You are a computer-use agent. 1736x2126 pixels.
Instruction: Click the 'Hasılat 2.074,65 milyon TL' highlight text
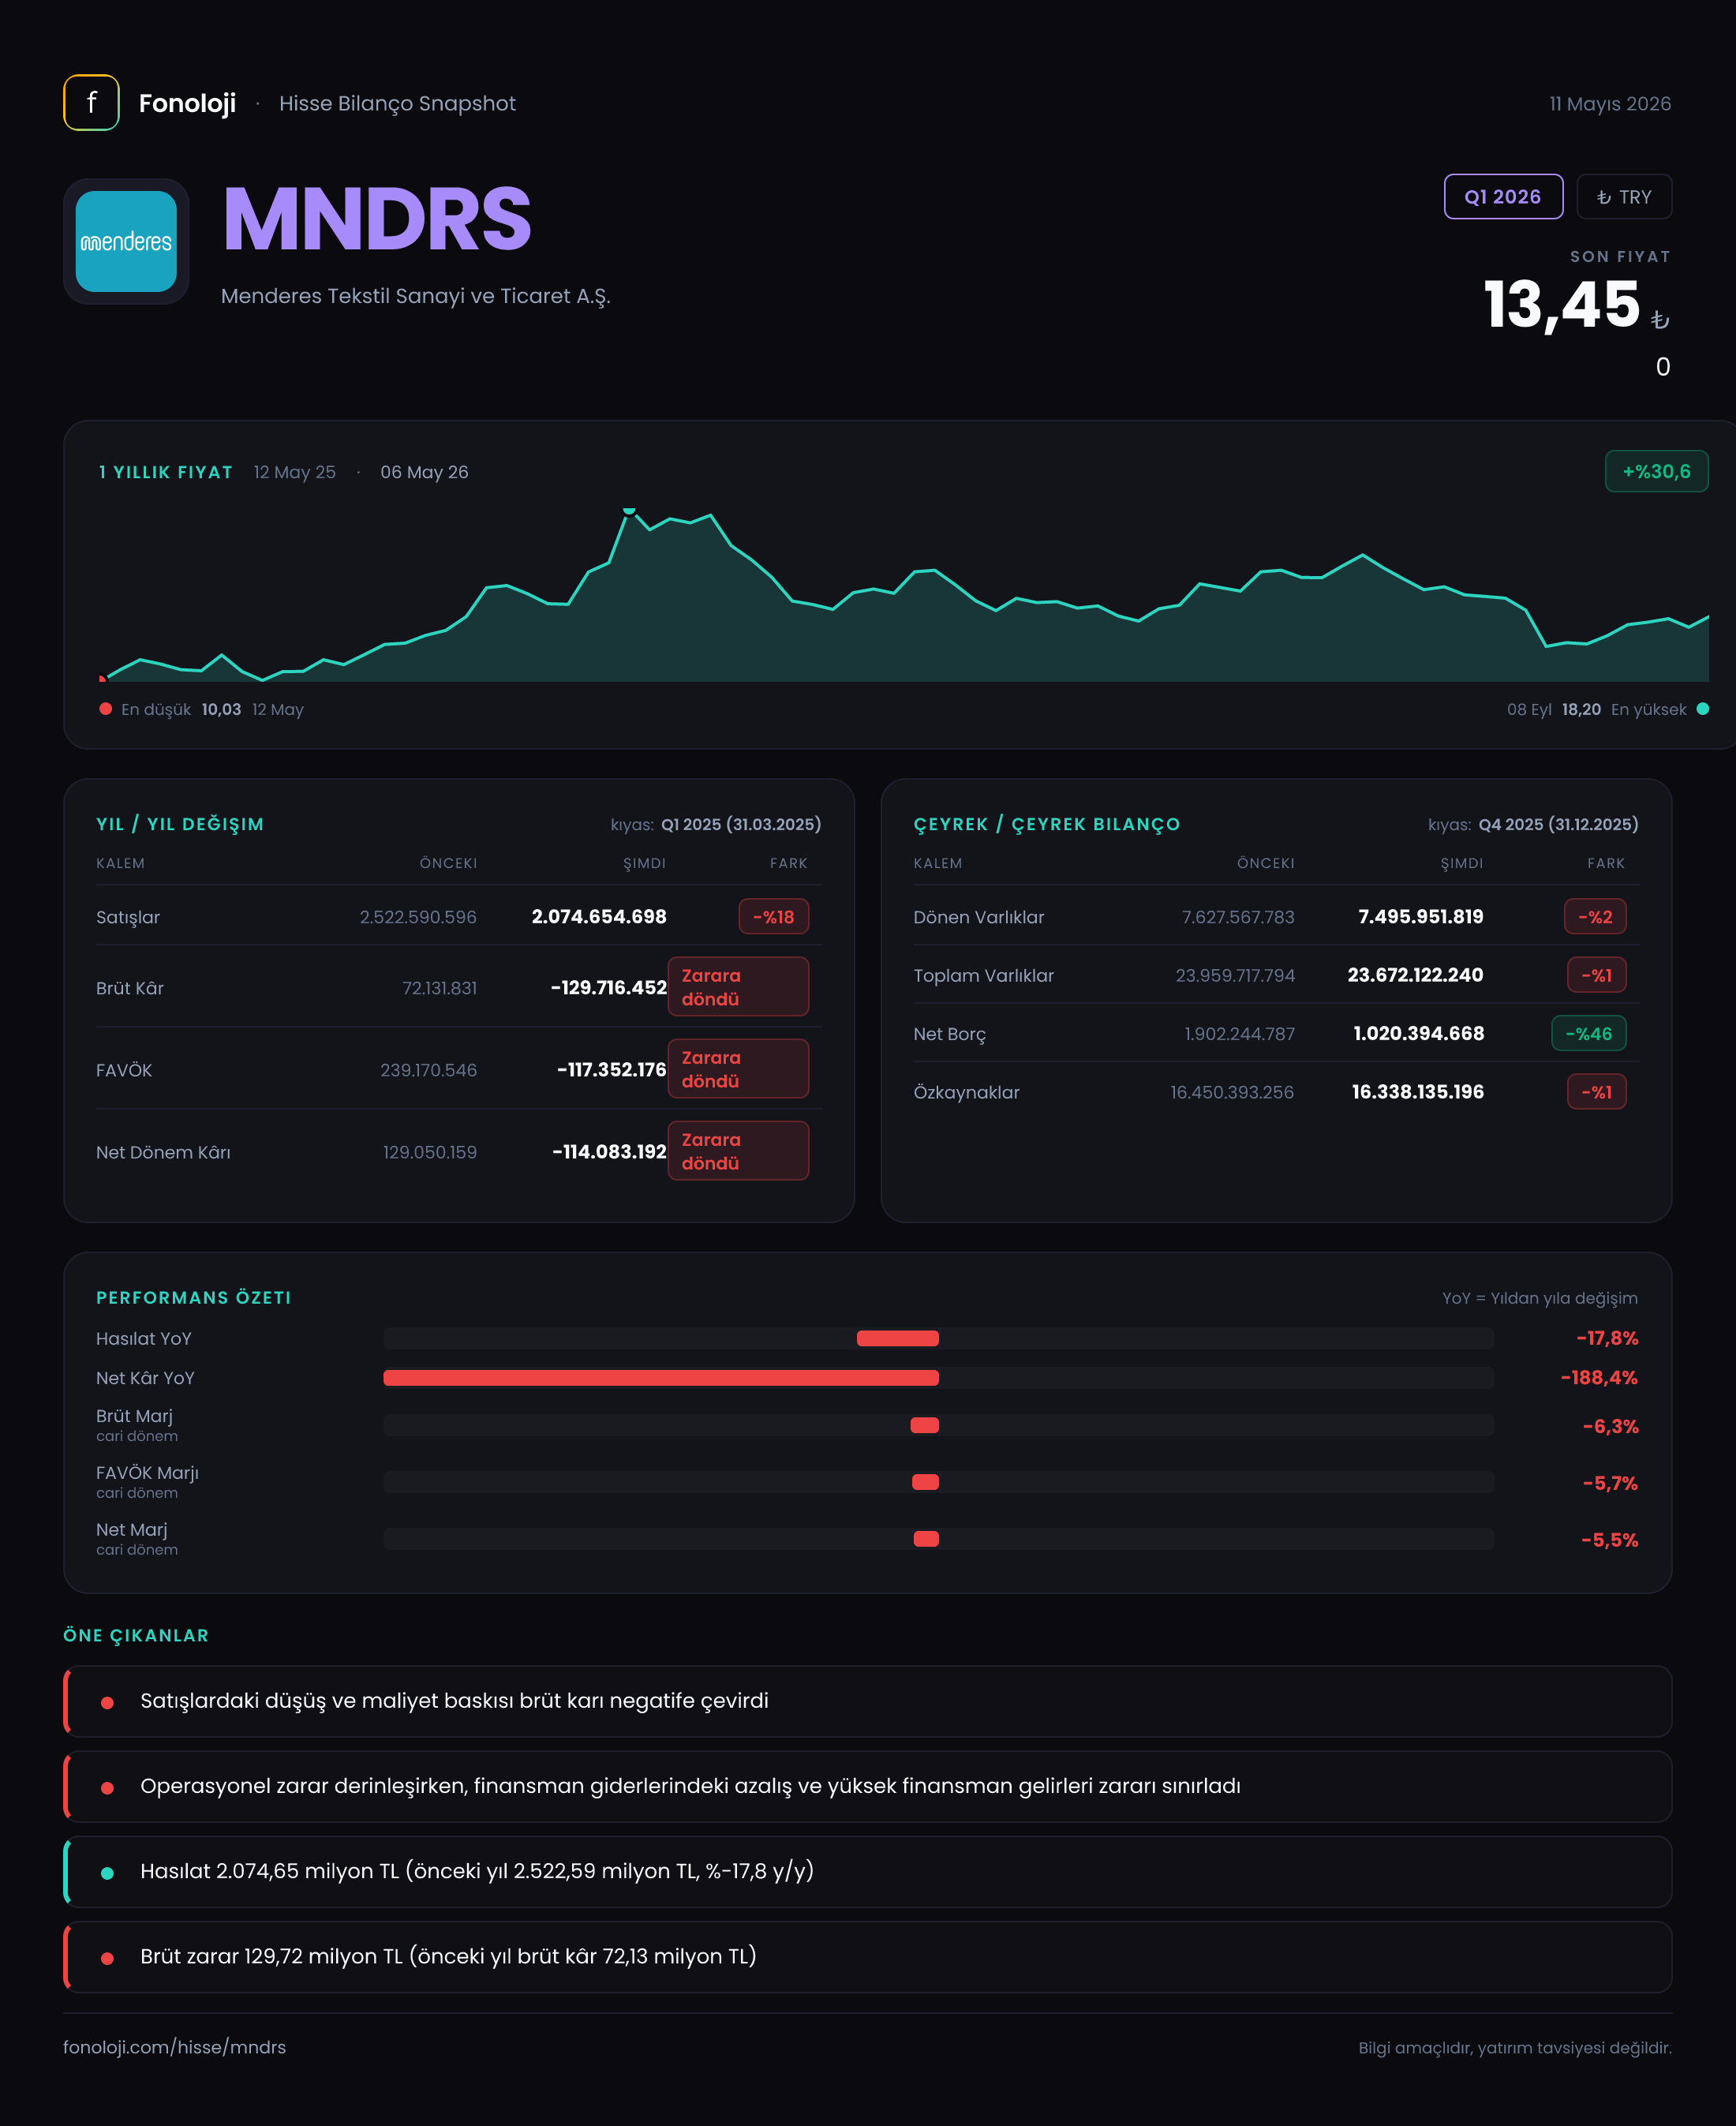pyautogui.click(x=477, y=1871)
